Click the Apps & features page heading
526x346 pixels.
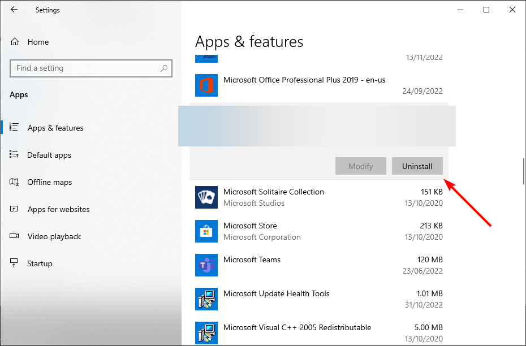[x=249, y=42]
